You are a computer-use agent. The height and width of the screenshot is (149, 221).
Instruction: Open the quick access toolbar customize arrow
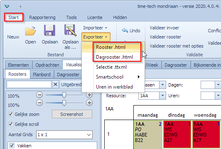pos(21,6)
